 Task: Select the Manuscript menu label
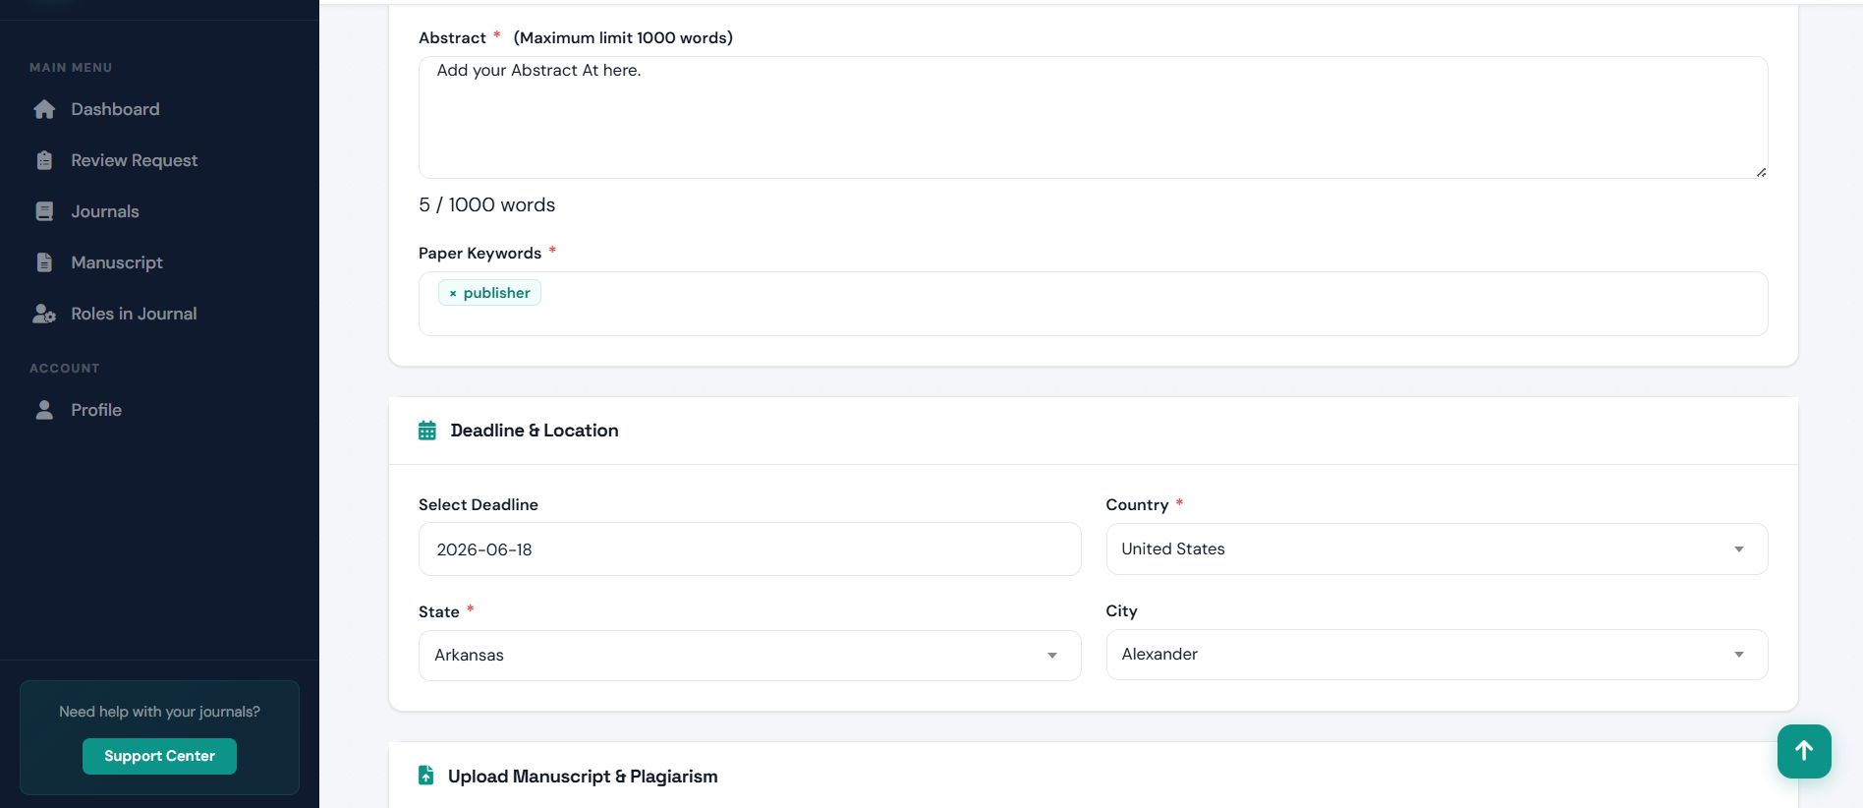(x=117, y=262)
